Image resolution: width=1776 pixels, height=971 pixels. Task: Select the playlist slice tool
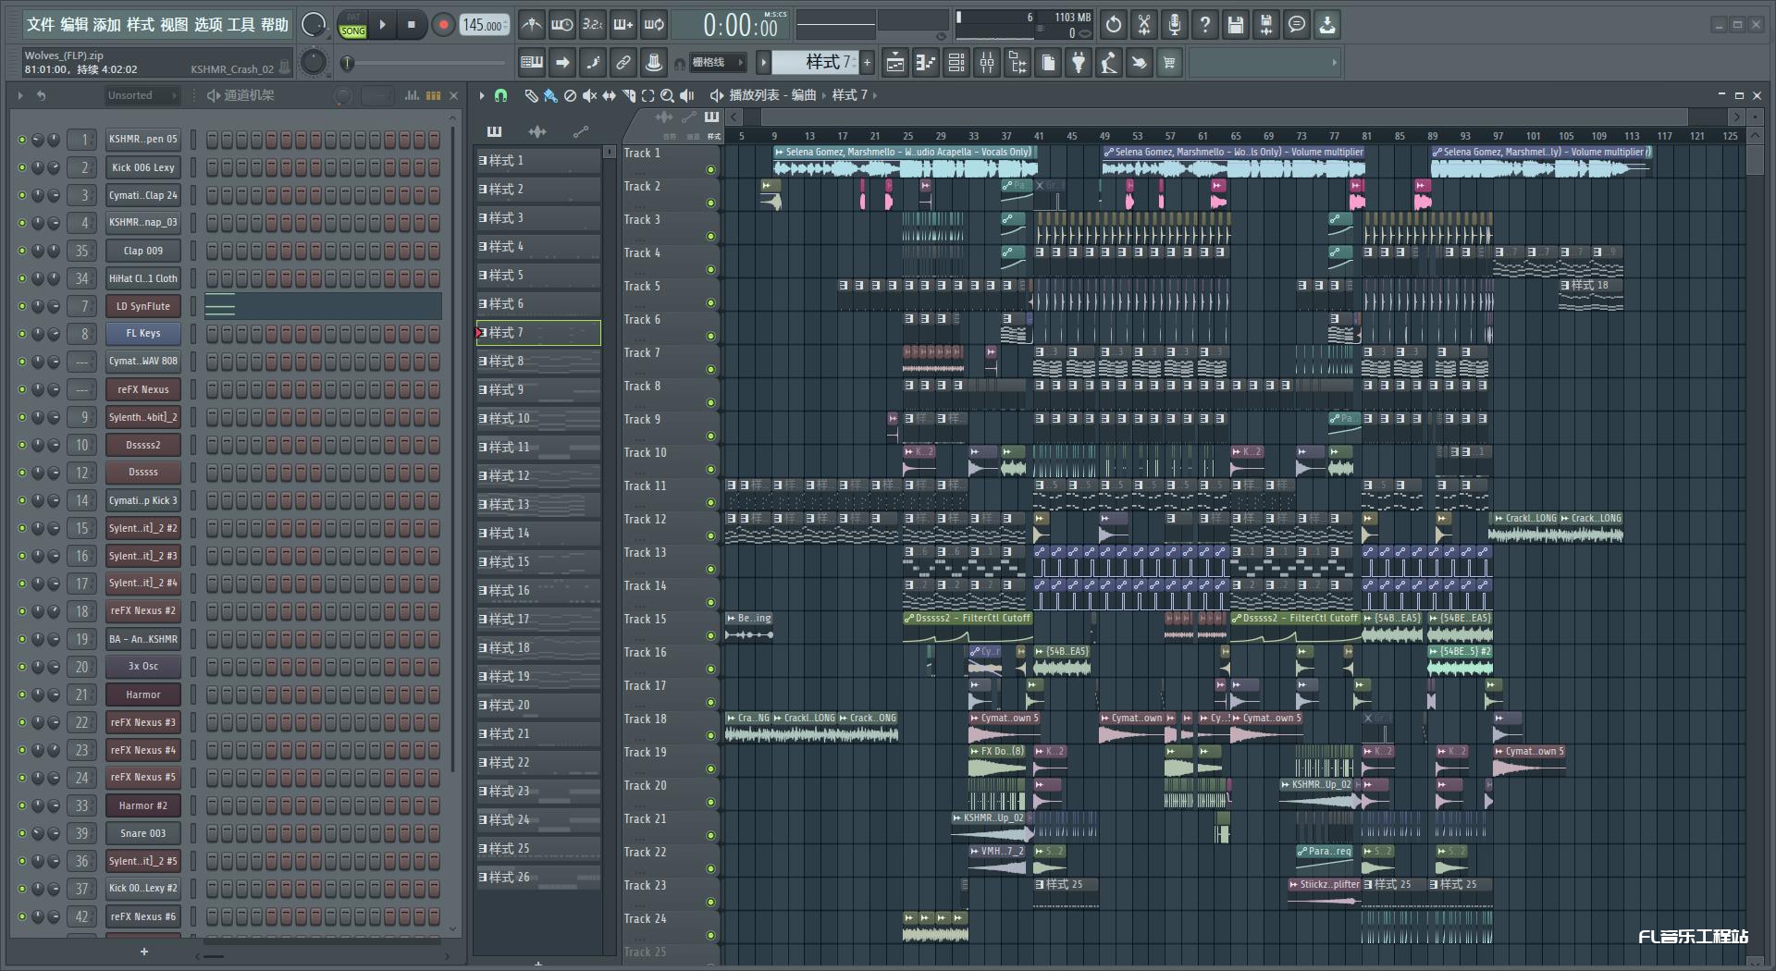coord(629,95)
